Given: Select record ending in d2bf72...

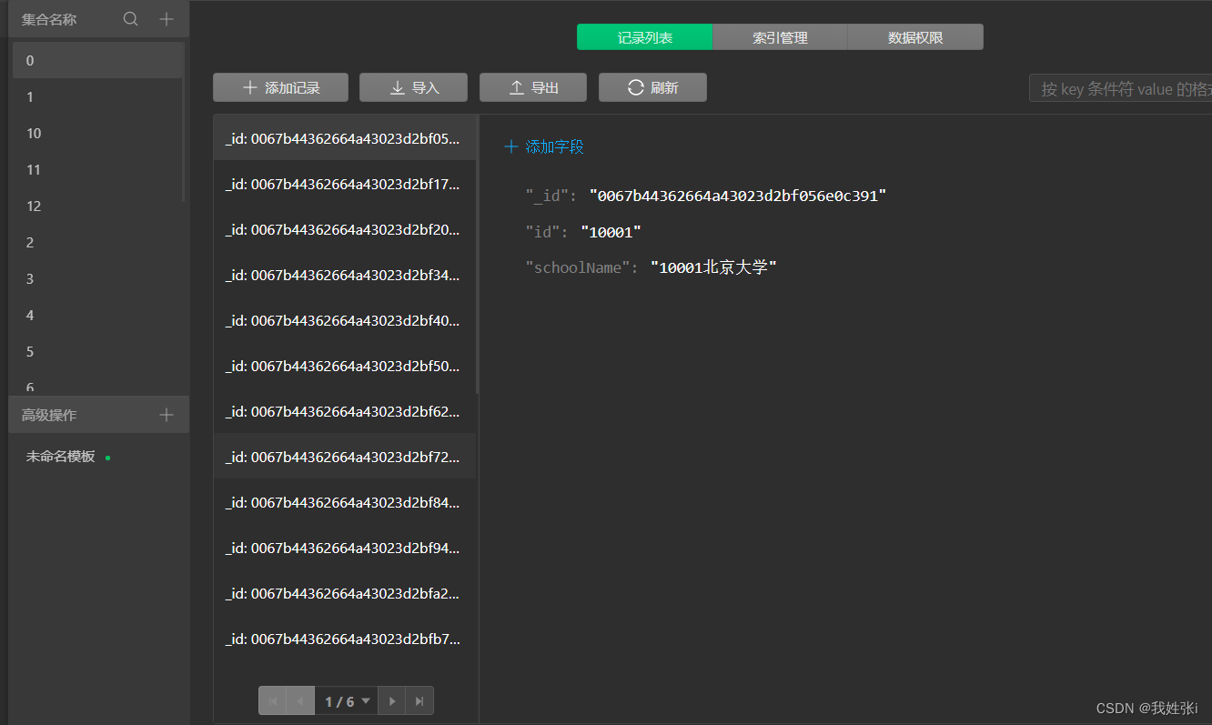Looking at the screenshot, I should click(x=344, y=457).
